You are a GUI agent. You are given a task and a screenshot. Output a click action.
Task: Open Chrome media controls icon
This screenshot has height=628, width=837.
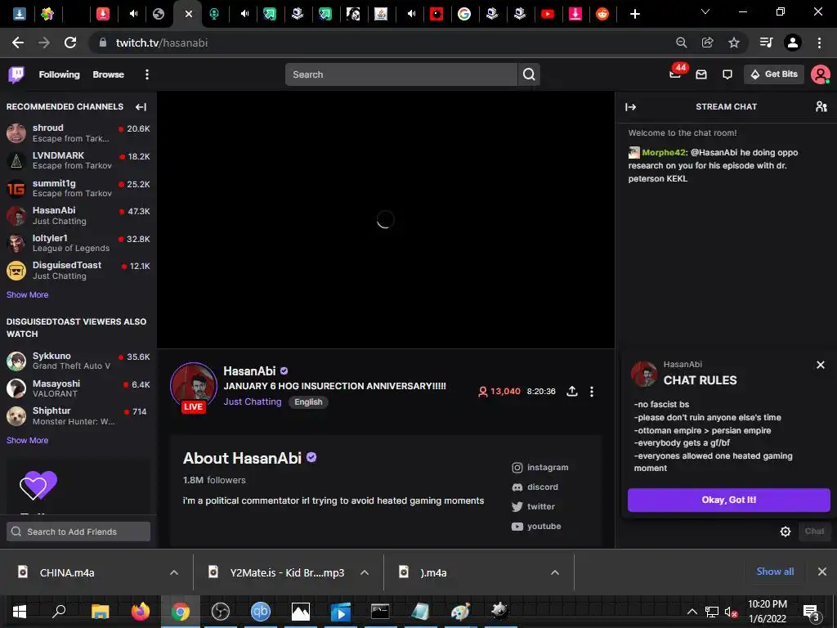click(766, 43)
